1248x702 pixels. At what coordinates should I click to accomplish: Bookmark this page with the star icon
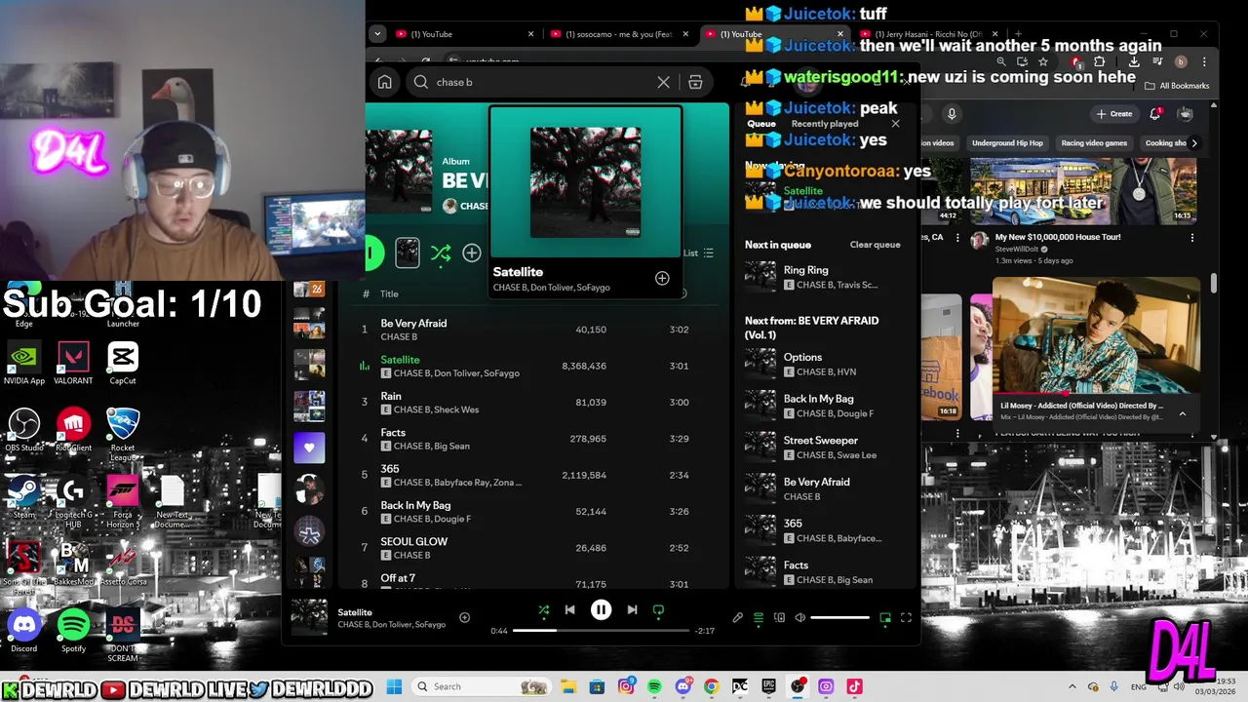[1043, 61]
